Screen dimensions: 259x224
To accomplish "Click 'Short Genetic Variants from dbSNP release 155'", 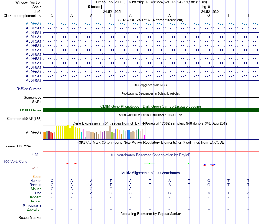I will coord(150,115).
